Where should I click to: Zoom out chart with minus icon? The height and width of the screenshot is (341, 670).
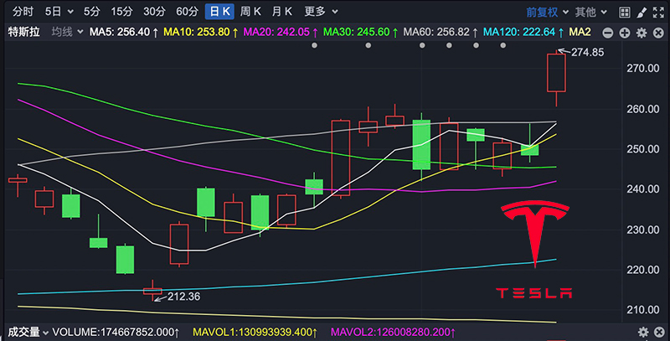click(x=608, y=33)
